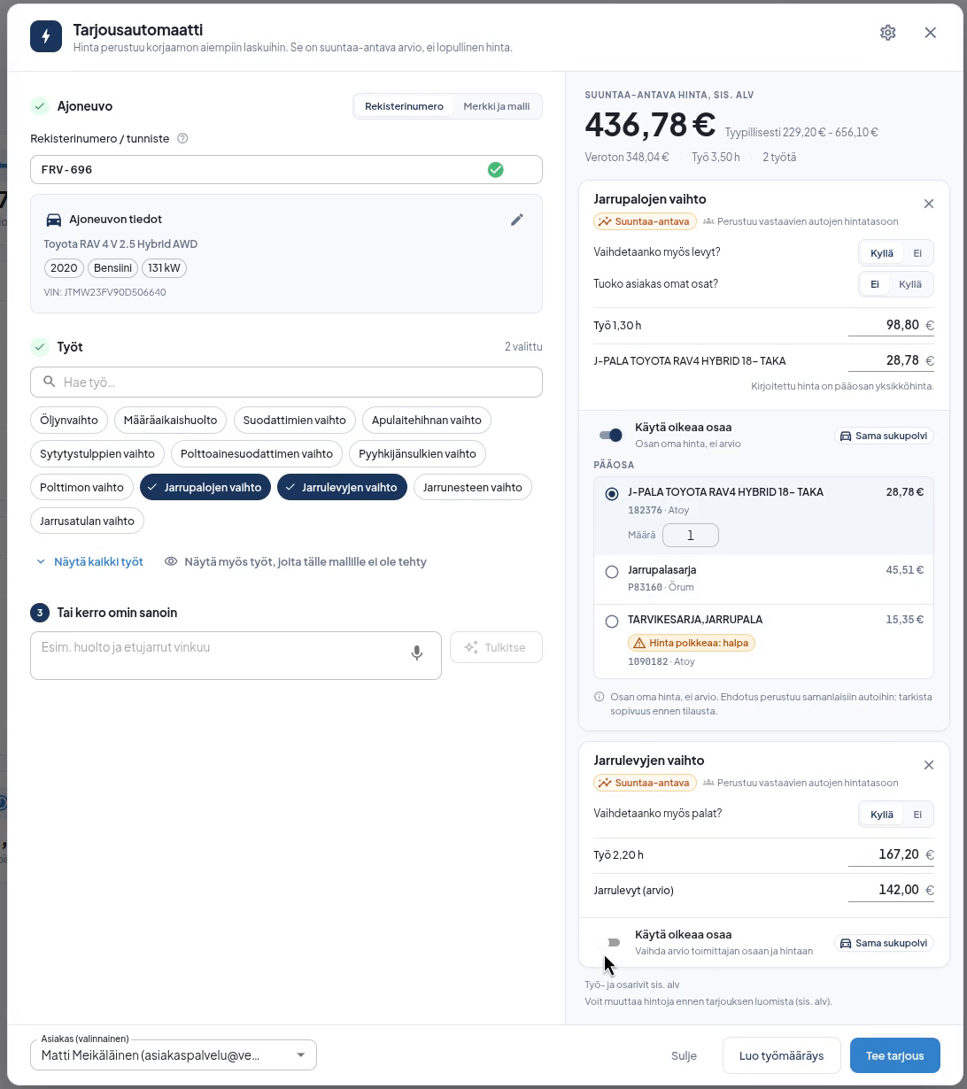Click the microphone icon in description field

coord(416,653)
